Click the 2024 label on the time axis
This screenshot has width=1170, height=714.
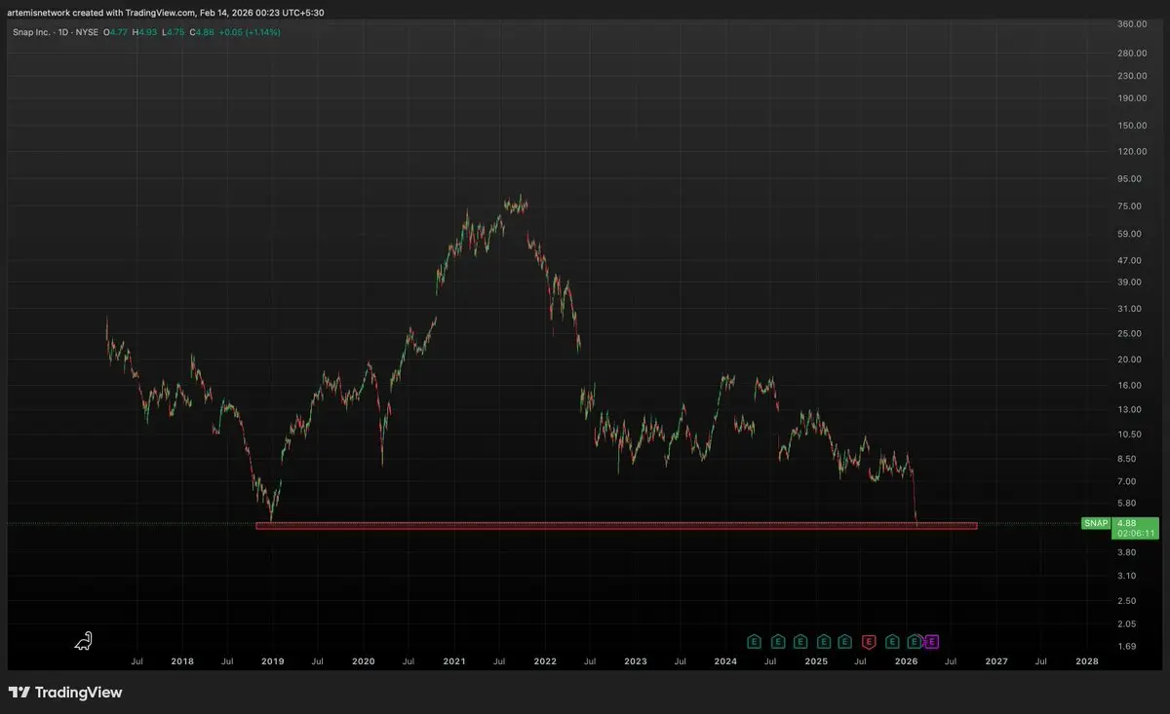tap(724, 660)
